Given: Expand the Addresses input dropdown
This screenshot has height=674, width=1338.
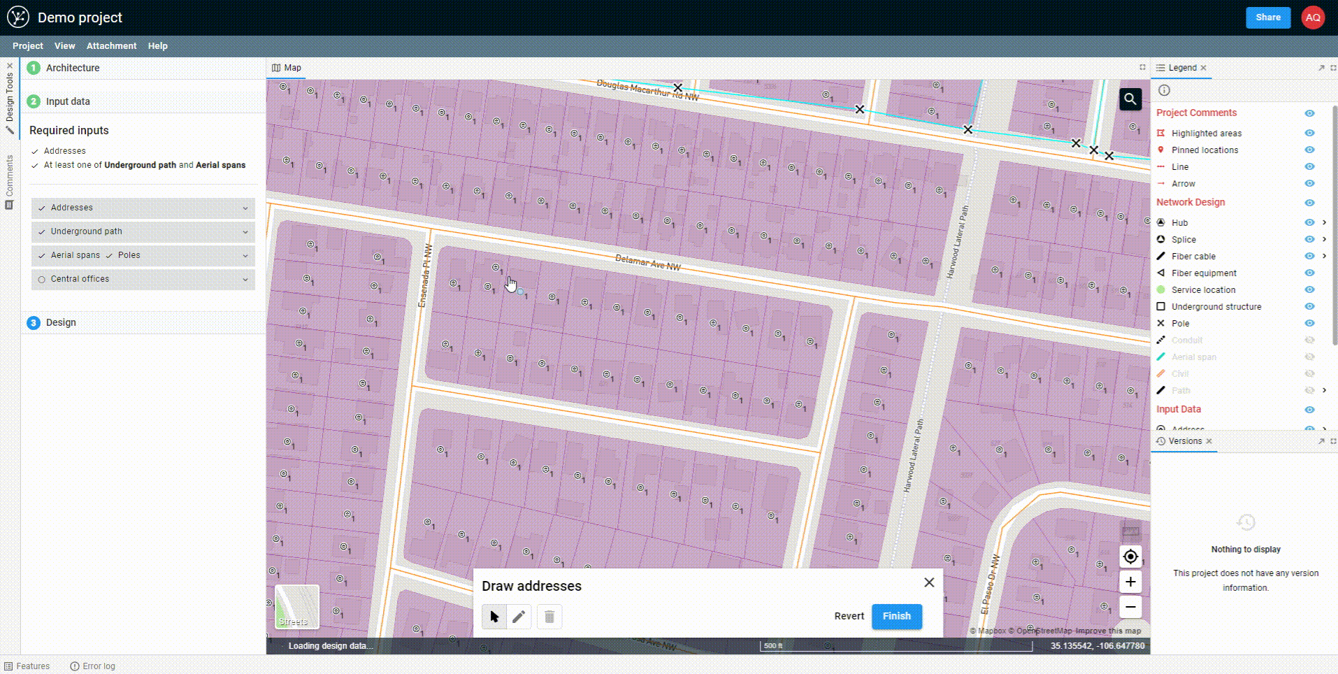Looking at the screenshot, I should 143,208.
